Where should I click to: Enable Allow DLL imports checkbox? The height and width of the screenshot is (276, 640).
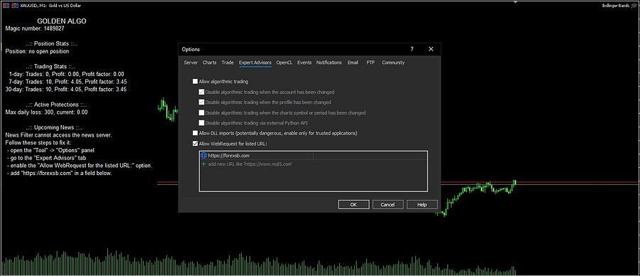pyautogui.click(x=195, y=133)
